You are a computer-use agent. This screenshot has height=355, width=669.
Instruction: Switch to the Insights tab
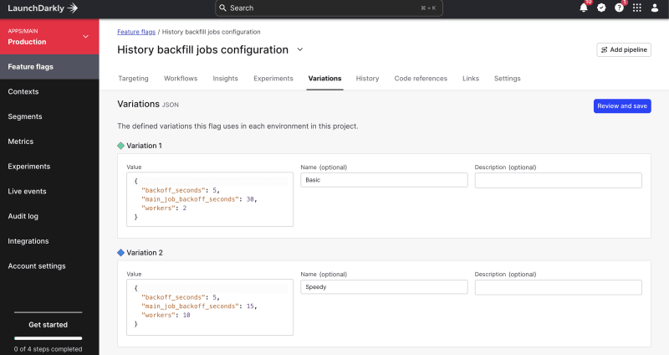225,79
